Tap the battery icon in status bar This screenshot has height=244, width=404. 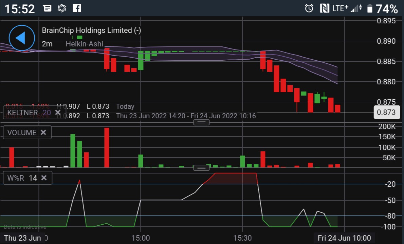tap(370, 8)
